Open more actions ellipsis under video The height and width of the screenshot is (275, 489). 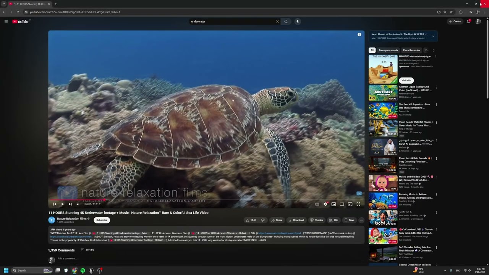pos(361,220)
